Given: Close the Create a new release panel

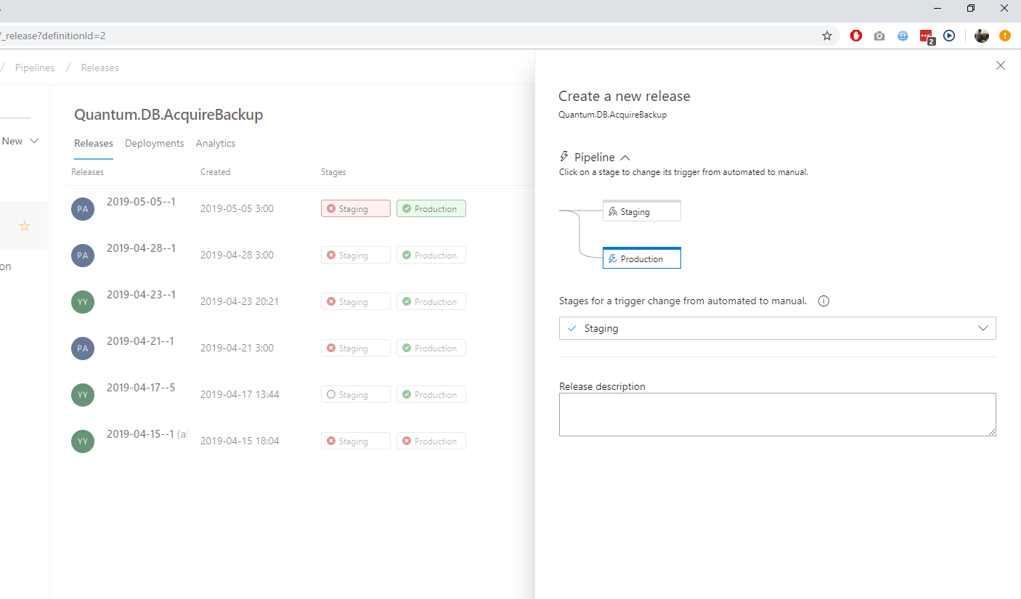Looking at the screenshot, I should click(x=1001, y=66).
